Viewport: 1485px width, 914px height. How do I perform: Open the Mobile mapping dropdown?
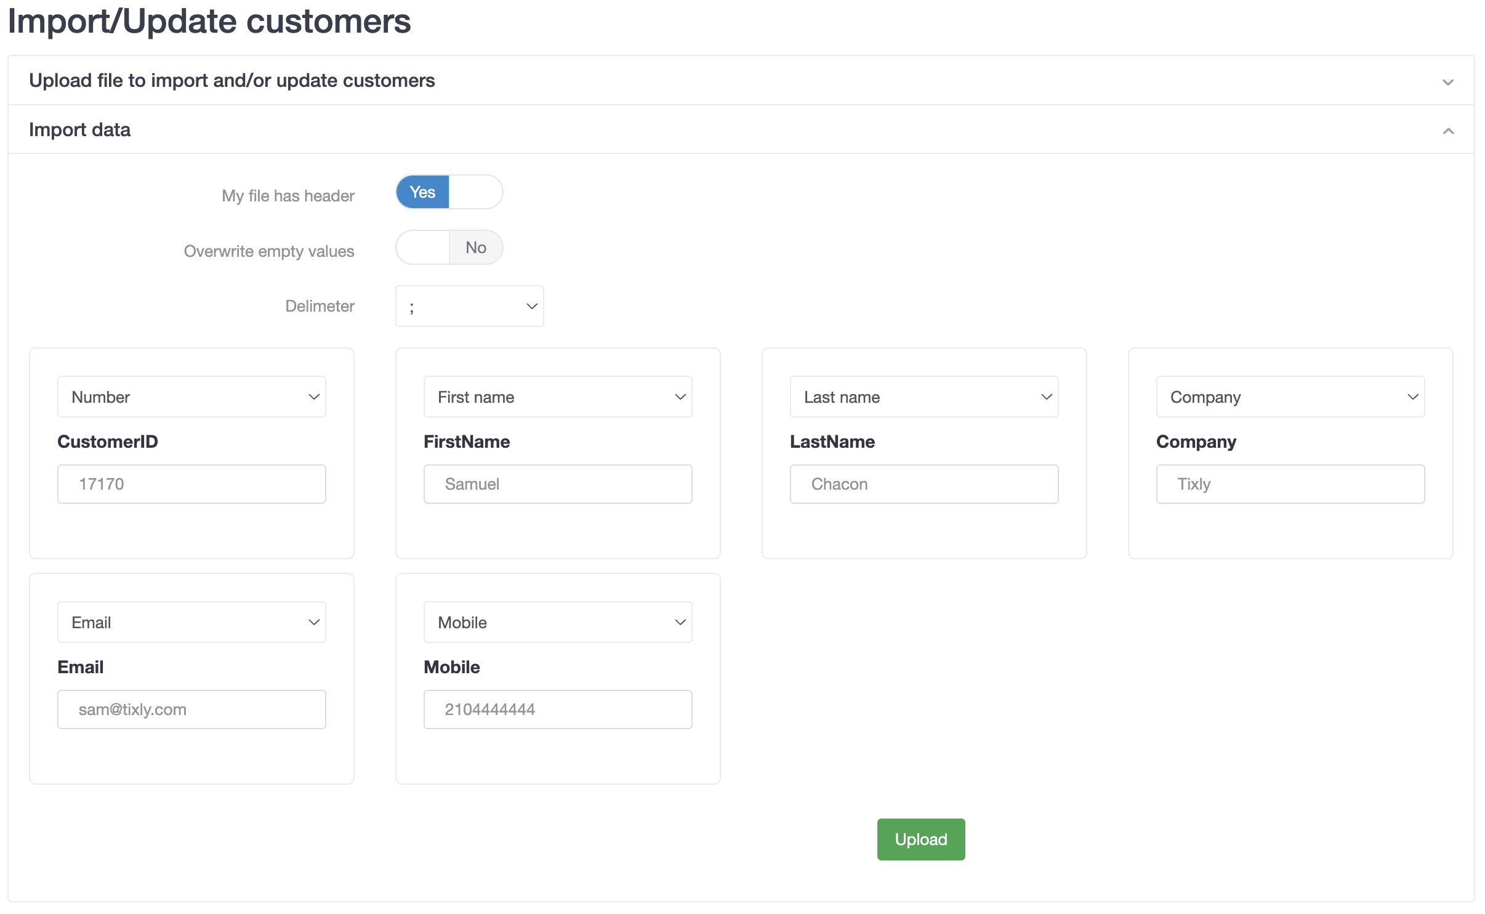[558, 623]
